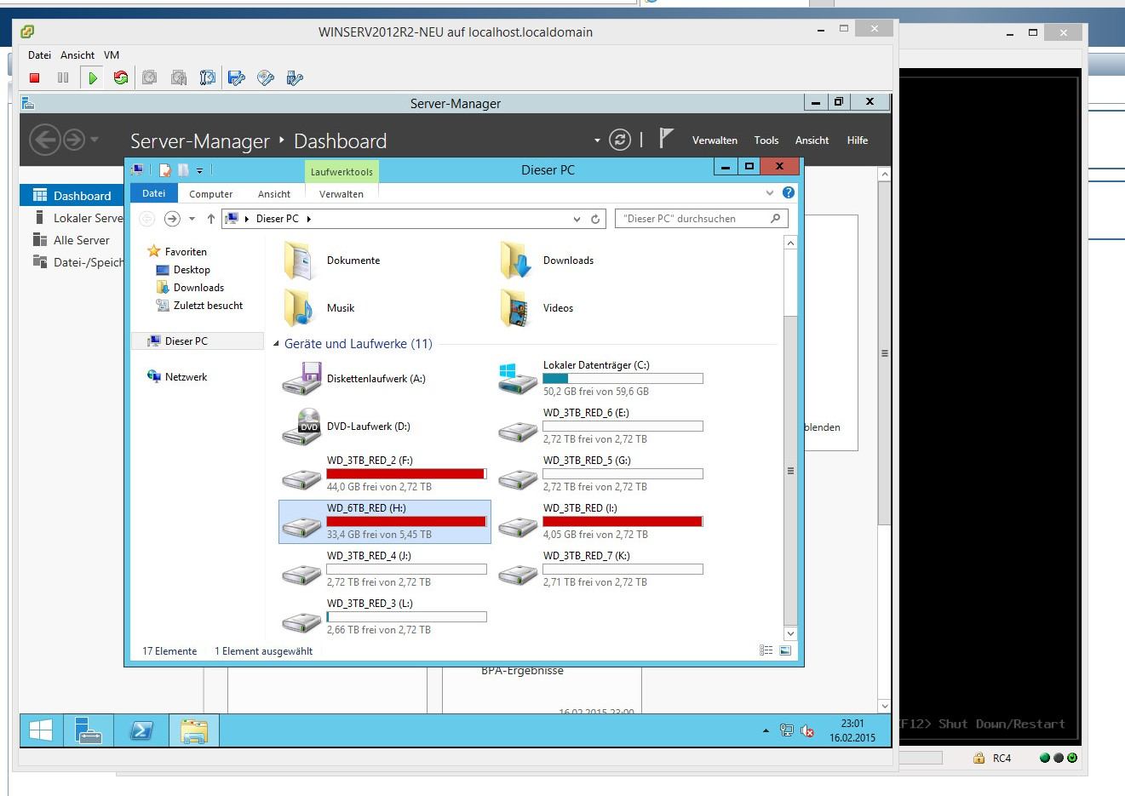This screenshot has width=1125, height=796.
Task: Open Server-Manager breadcrumb dropdown near refresh
Action: point(597,140)
